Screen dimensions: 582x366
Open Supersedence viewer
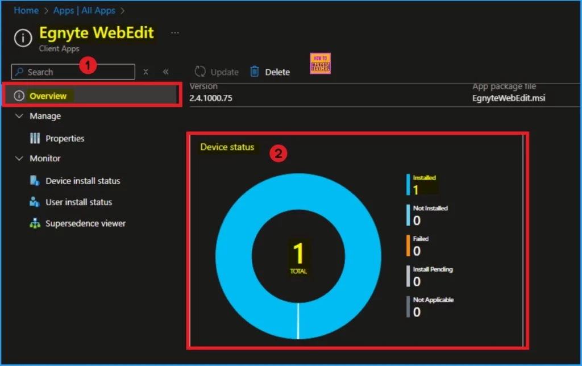86,223
